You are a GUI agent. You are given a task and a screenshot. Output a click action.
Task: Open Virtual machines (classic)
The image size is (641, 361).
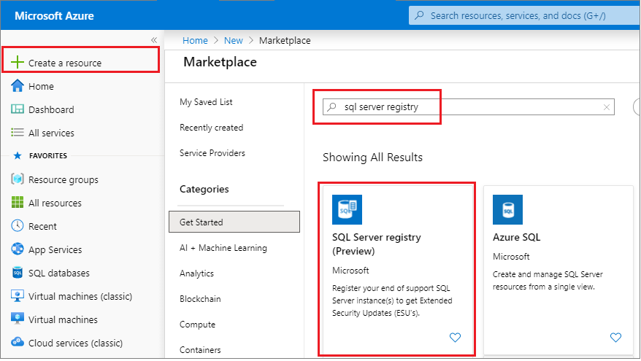[x=80, y=296]
